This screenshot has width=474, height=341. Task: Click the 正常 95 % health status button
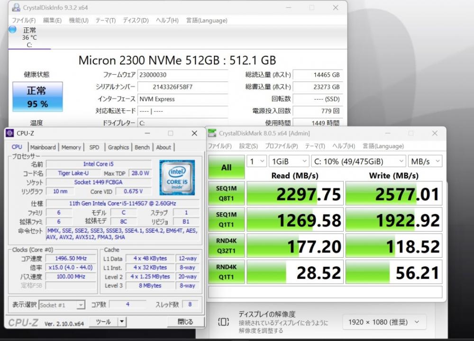pos(37,97)
